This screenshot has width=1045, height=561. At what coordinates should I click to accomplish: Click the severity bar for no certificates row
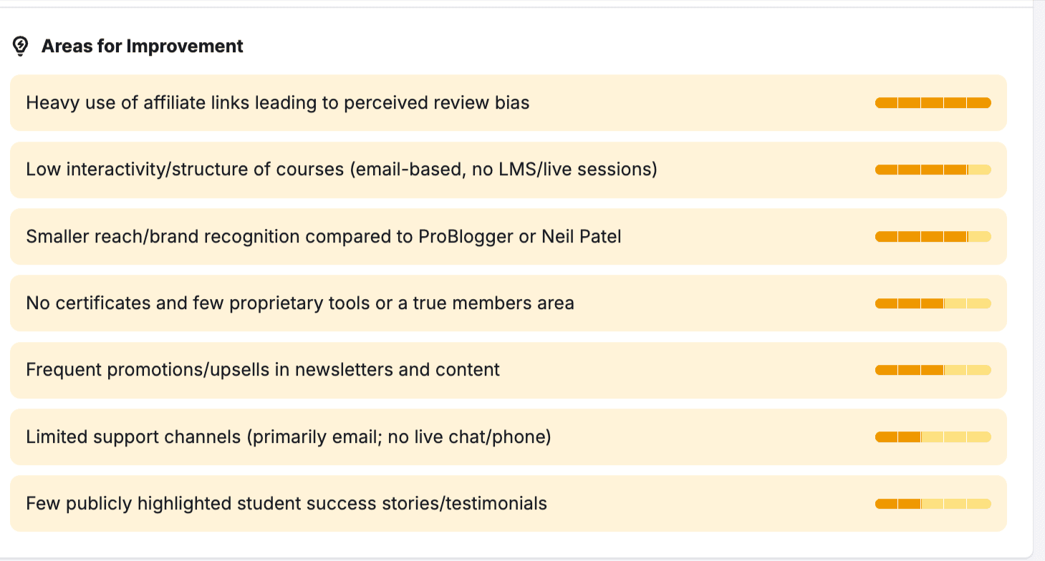[x=933, y=303]
